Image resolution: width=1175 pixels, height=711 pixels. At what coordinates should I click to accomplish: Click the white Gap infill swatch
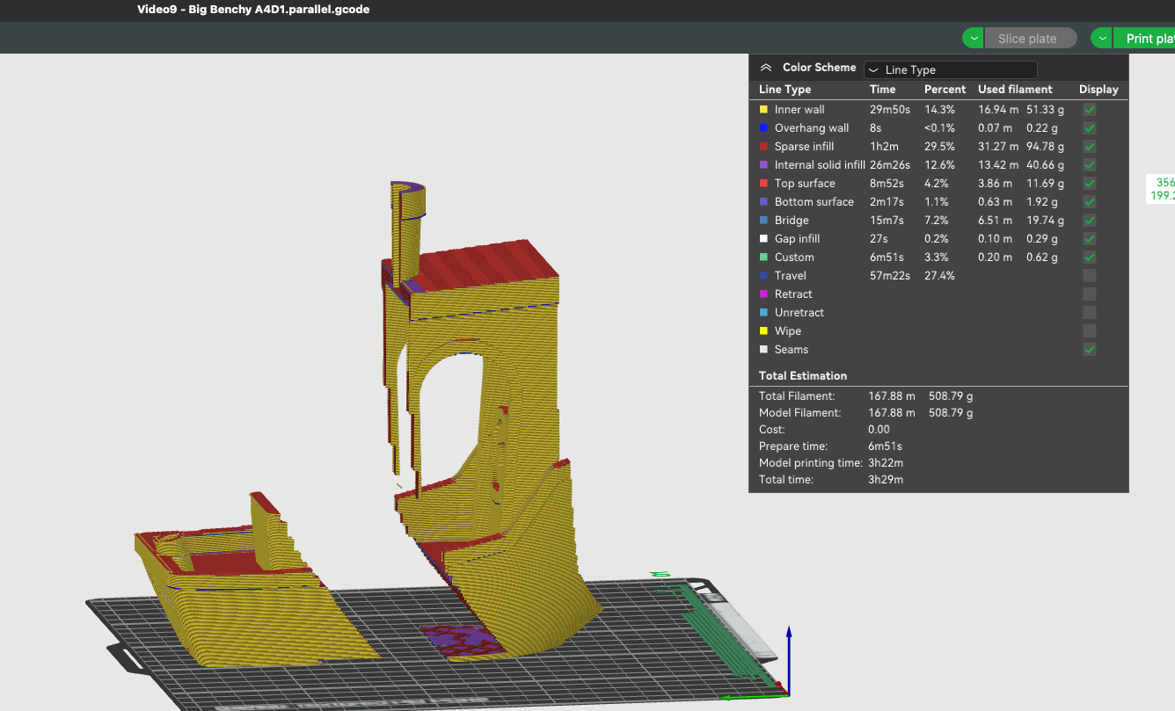[763, 239]
